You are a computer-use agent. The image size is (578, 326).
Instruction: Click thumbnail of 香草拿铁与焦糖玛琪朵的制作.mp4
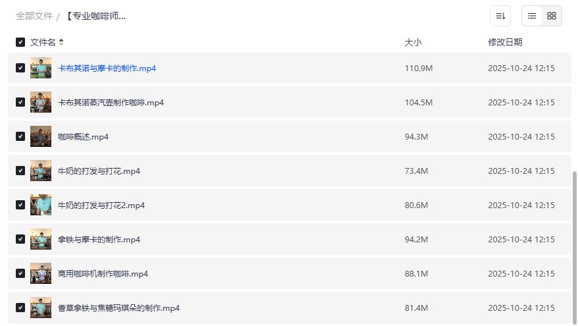[x=41, y=308]
